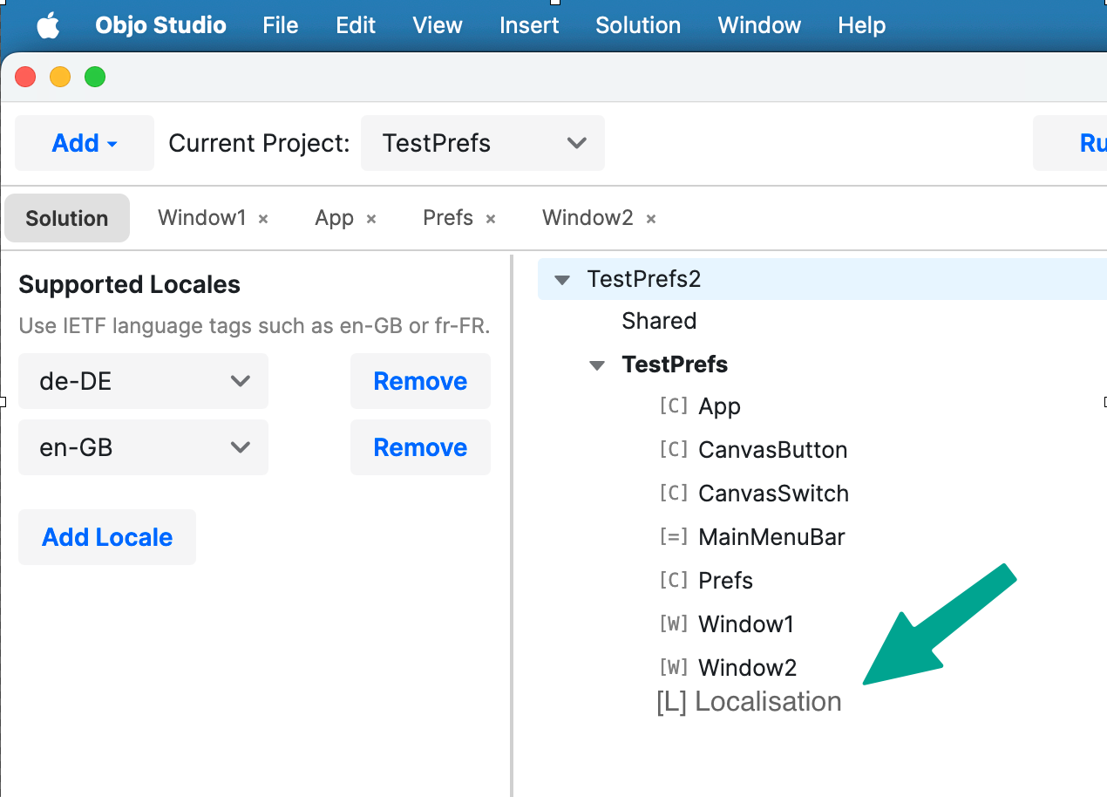This screenshot has width=1107, height=797.
Task: Click the Supported Locales heading
Action: (129, 285)
